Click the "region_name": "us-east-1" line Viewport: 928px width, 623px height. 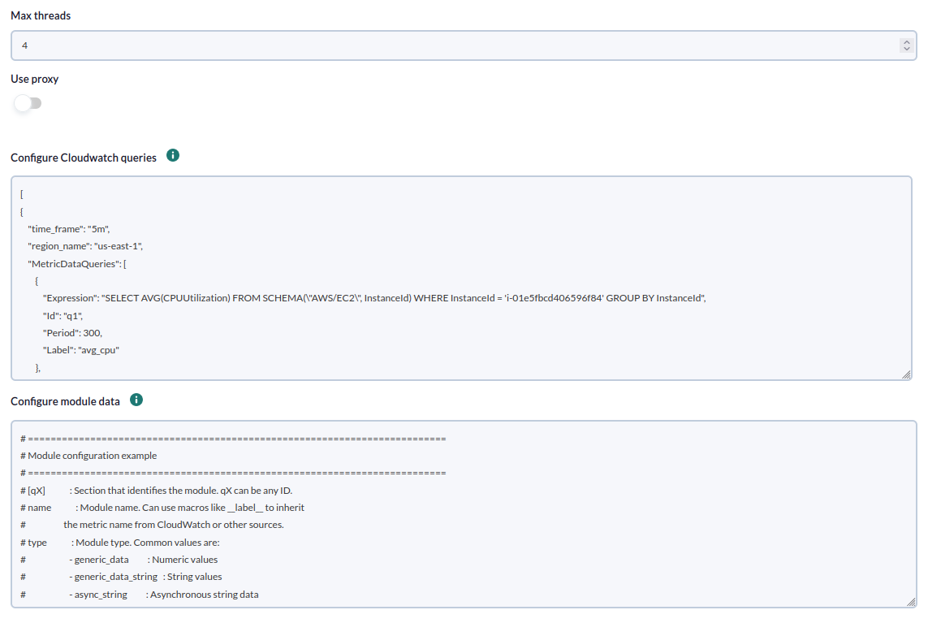tap(85, 246)
